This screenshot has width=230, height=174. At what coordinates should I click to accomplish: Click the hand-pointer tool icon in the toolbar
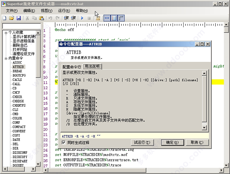98,18
